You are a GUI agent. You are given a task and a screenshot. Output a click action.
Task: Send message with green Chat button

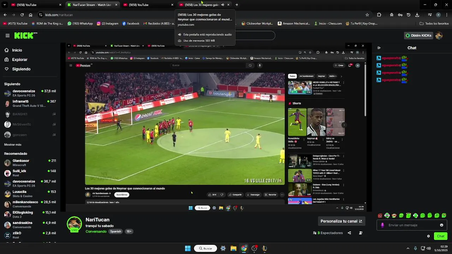[x=441, y=236]
